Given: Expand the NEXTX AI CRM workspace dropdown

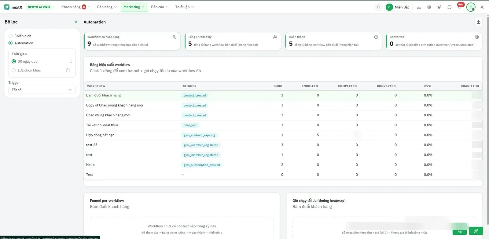Looking at the screenshot, I should tap(41, 7).
